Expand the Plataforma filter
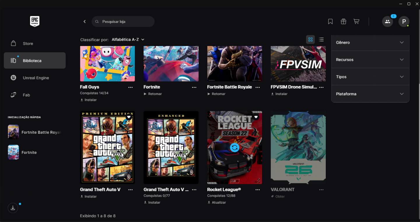The image size is (420, 222). (370, 94)
